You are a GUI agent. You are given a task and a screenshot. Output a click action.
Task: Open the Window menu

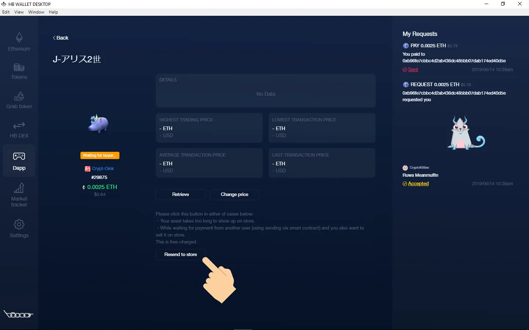[36, 12]
